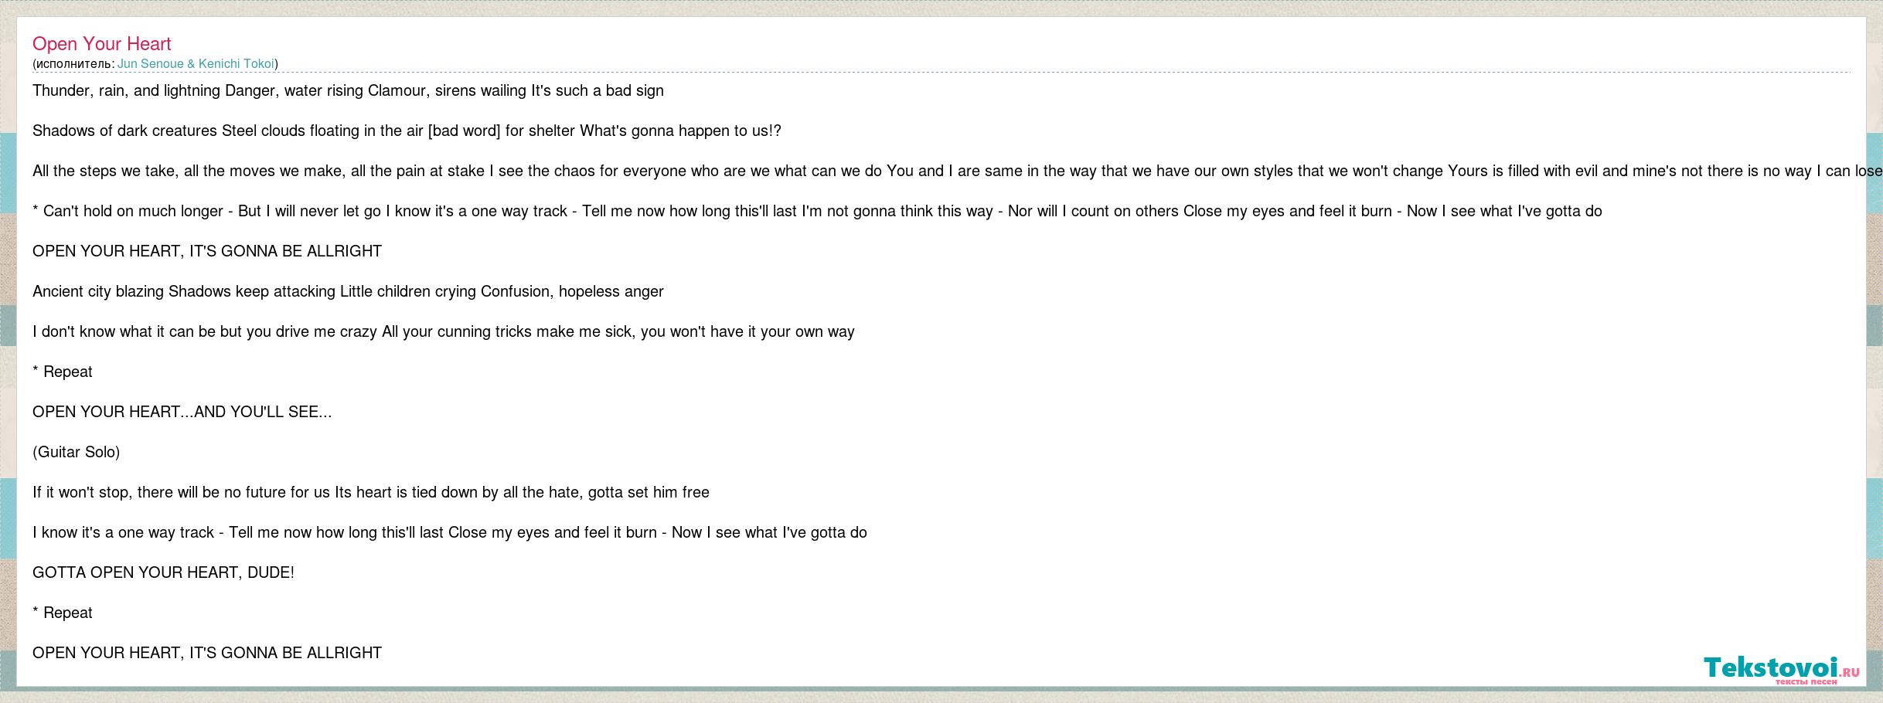
Task: Click the chorus line Can't hold on much longer
Action: pos(817,211)
